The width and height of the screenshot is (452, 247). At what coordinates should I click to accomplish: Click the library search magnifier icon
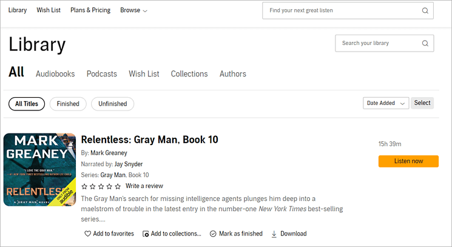click(x=425, y=43)
